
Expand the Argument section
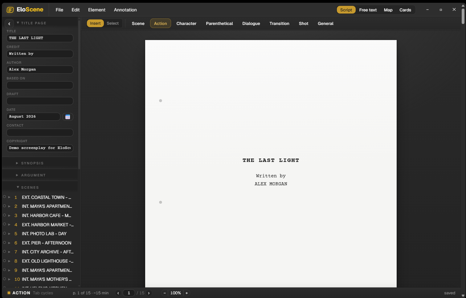click(17, 175)
